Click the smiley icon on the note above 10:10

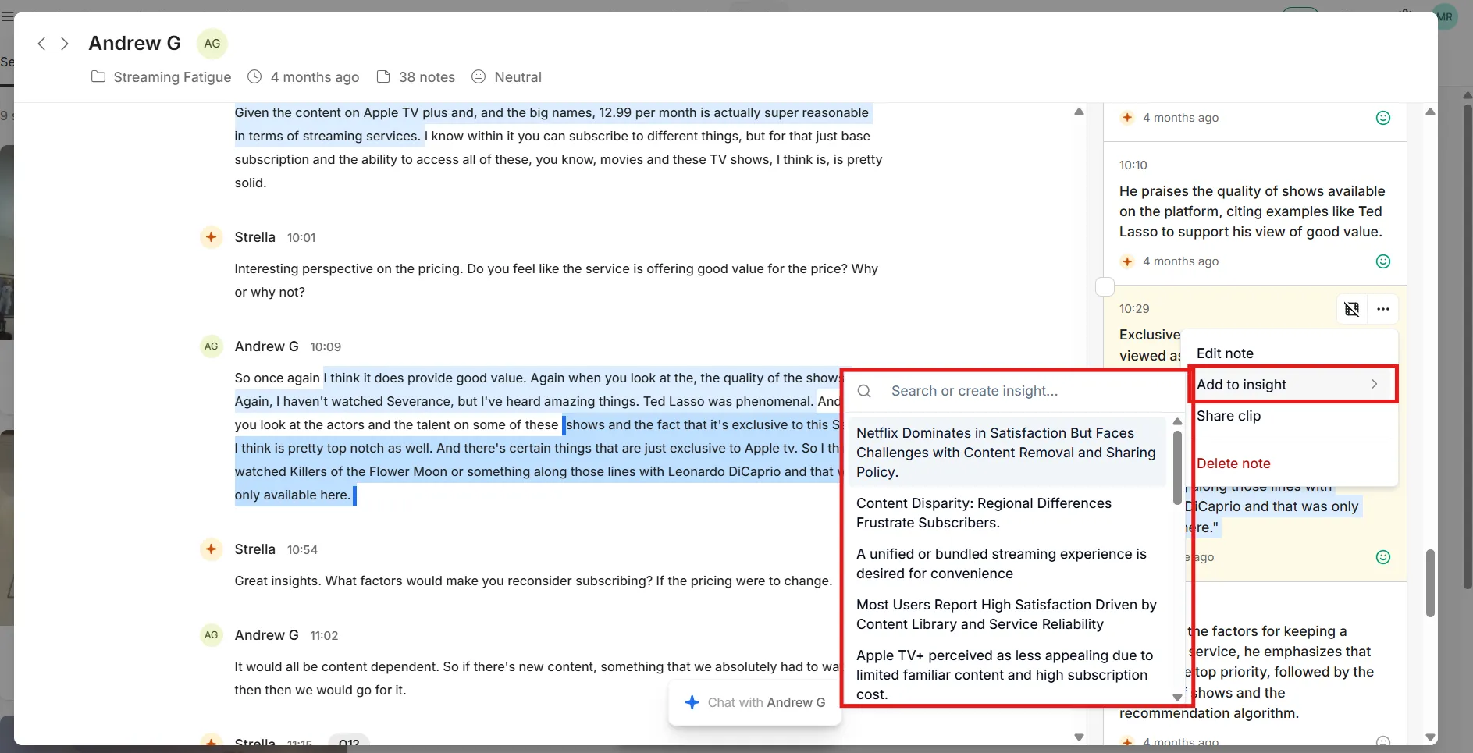point(1383,118)
